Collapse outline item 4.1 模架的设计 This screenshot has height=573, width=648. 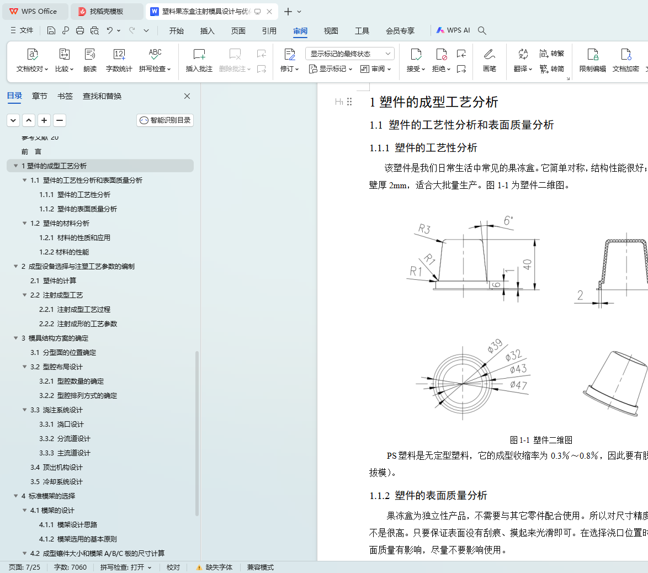[25, 511]
